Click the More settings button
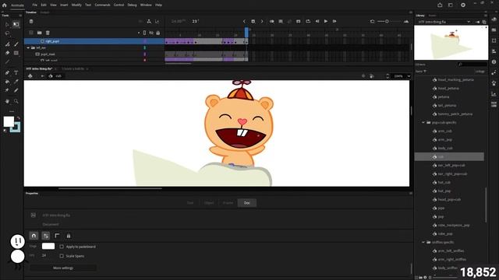 click(63, 268)
